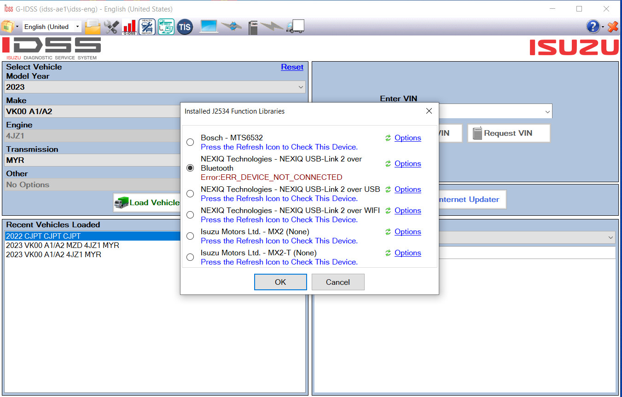Click the IDSS interface module device icon

pyautogui.click(x=253, y=27)
